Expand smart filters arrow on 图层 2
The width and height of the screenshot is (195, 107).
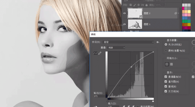(178, 13)
